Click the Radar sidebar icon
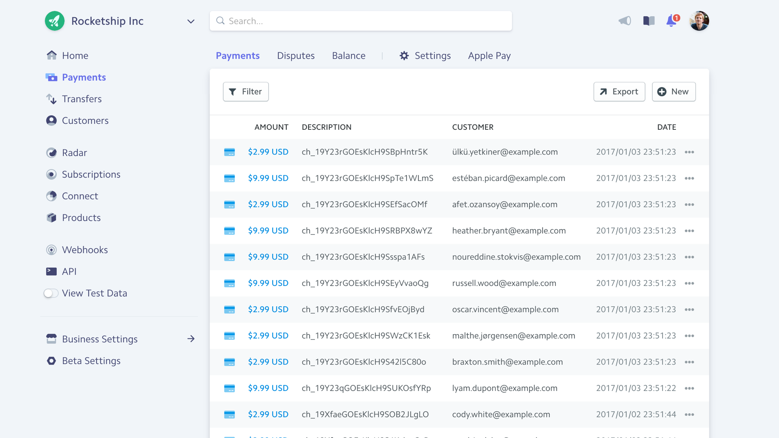779x438 pixels. point(52,153)
